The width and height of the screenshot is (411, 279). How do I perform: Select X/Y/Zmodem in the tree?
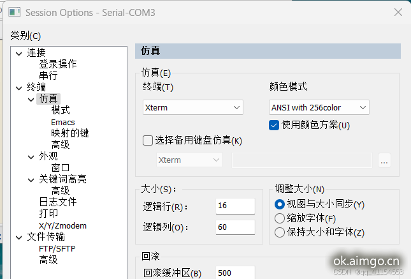tap(62, 225)
